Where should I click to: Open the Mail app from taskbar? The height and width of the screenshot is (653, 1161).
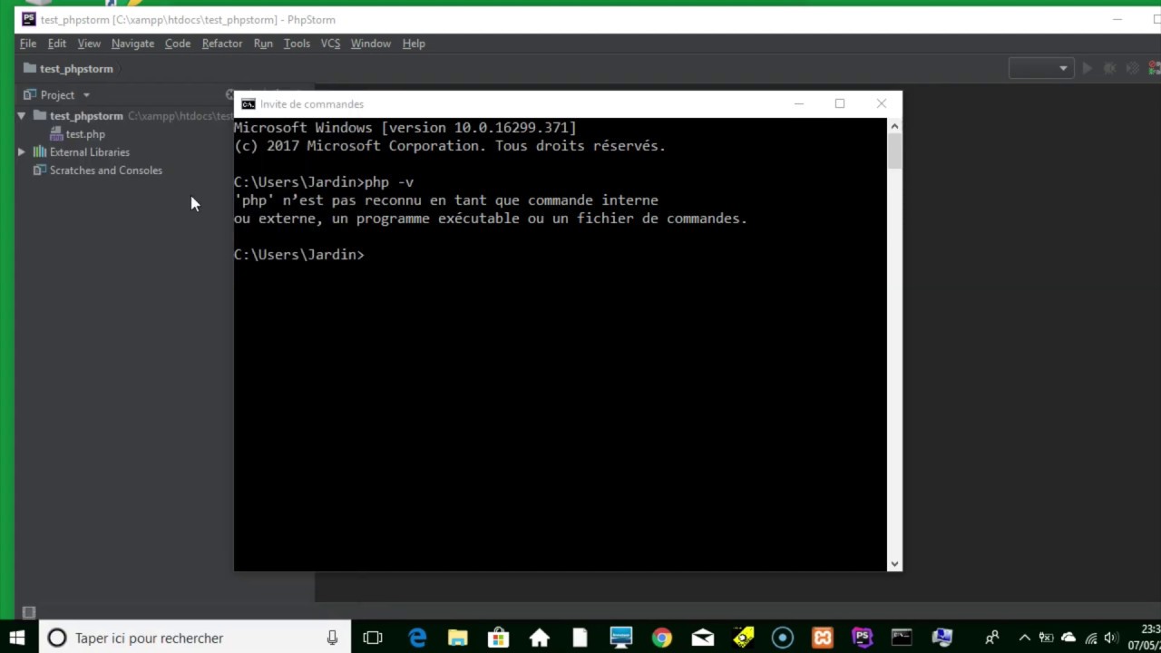702,638
